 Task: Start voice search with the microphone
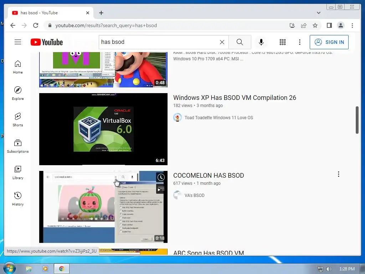[x=261, y=42]
